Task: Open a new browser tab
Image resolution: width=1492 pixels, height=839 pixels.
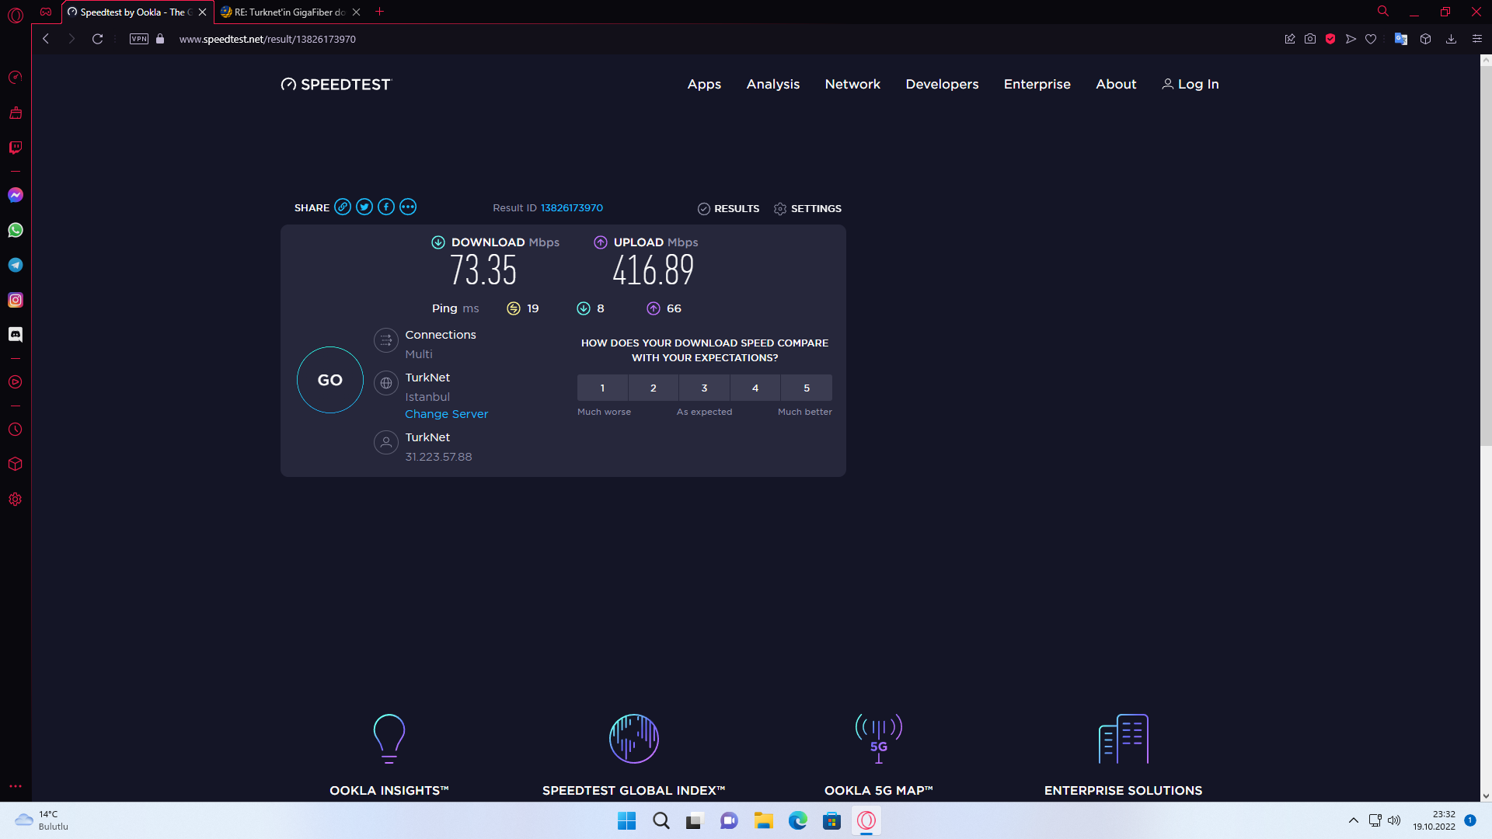Action: click(380, 12)
